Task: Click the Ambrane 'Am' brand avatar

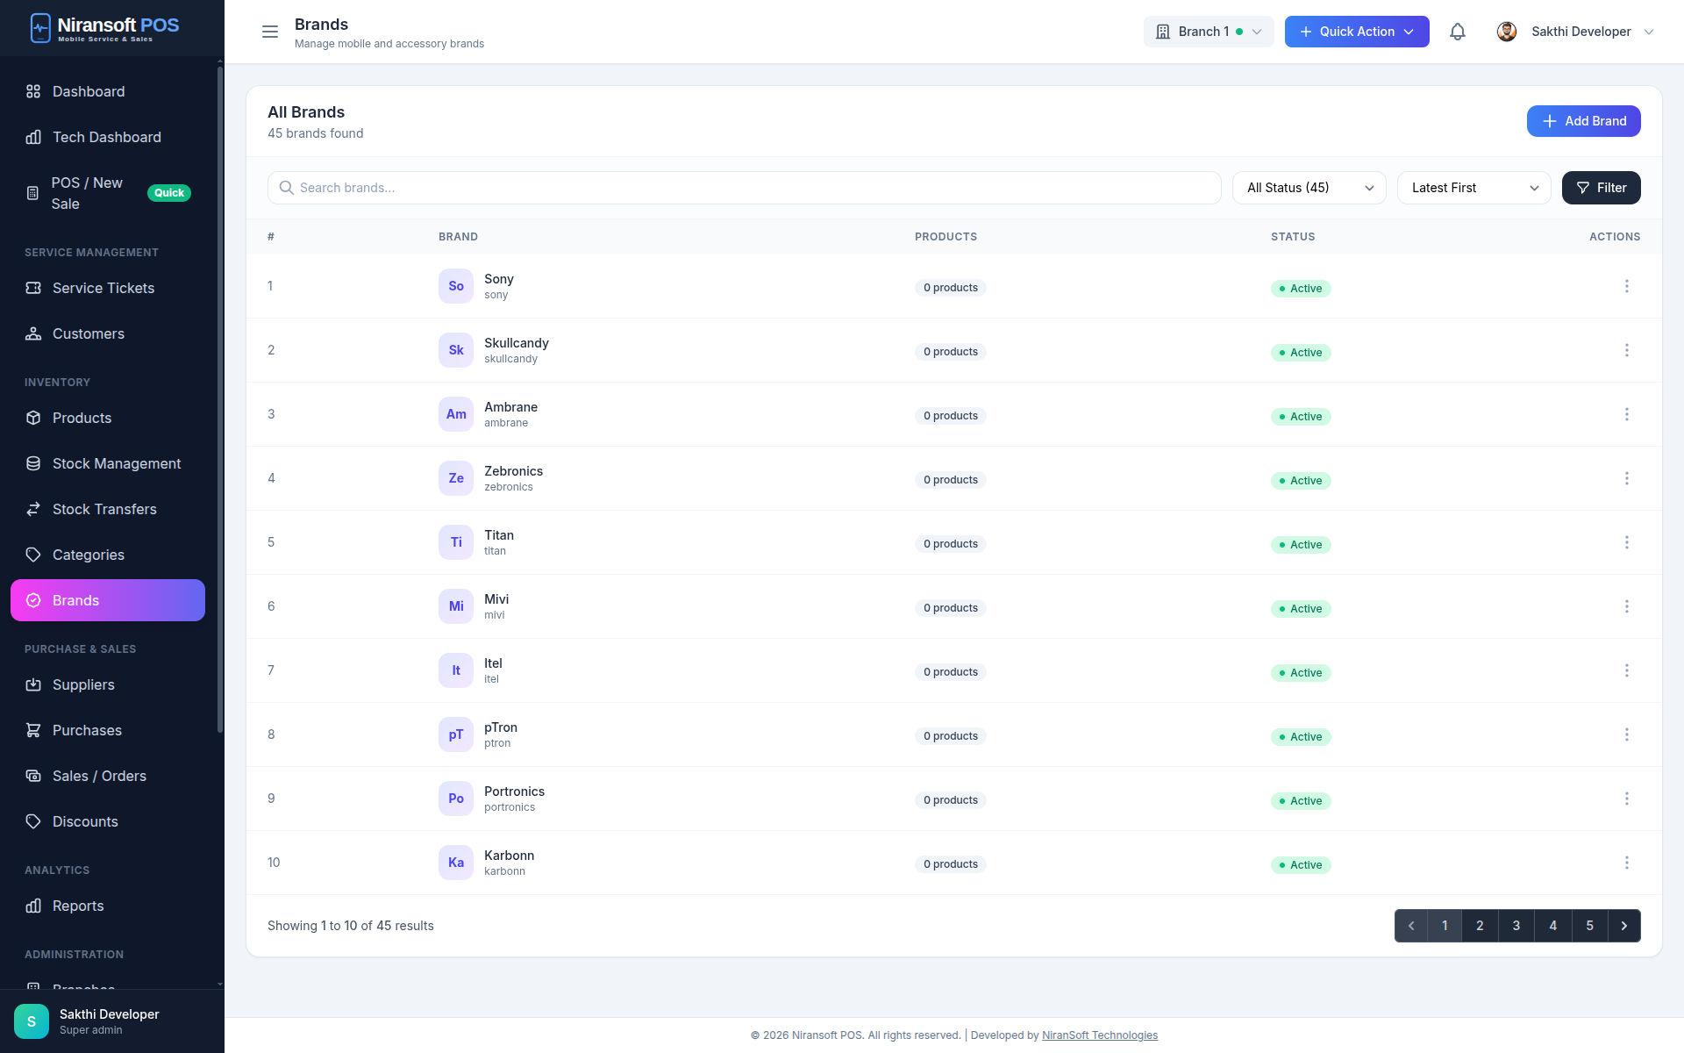Action: pyautogui.click(x=456, y=414)
